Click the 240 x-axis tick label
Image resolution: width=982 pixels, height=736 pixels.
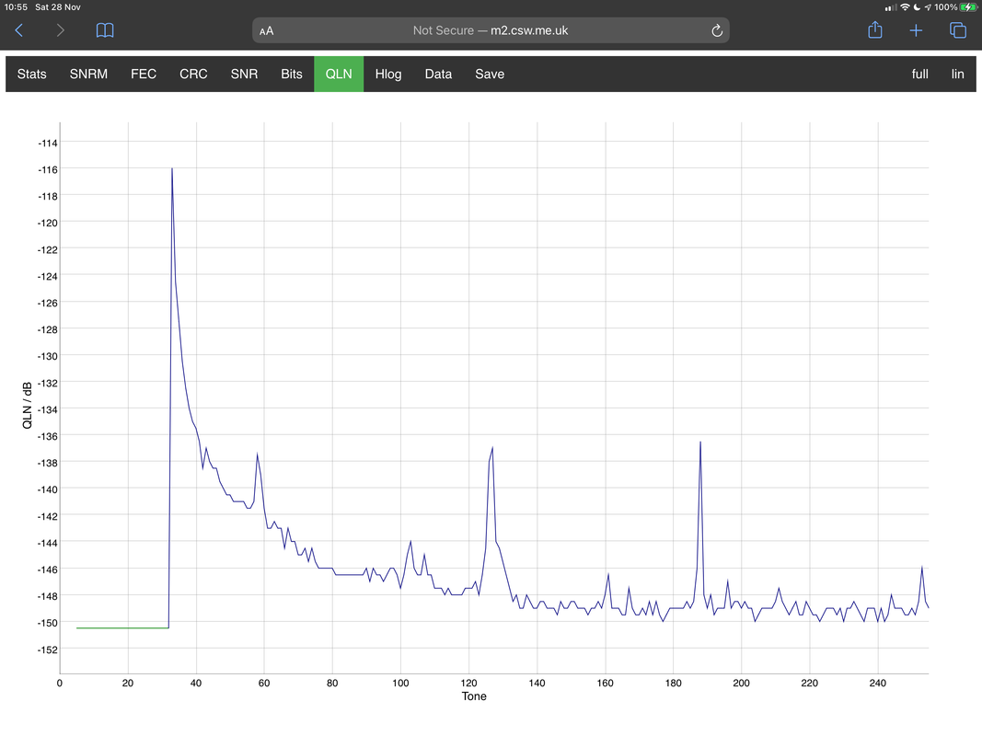877,683
